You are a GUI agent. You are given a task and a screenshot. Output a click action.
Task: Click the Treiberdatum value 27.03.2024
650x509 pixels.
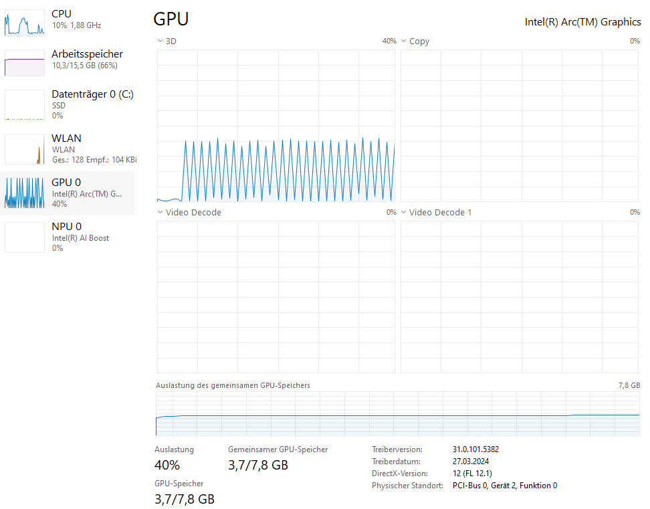[470, 462]
